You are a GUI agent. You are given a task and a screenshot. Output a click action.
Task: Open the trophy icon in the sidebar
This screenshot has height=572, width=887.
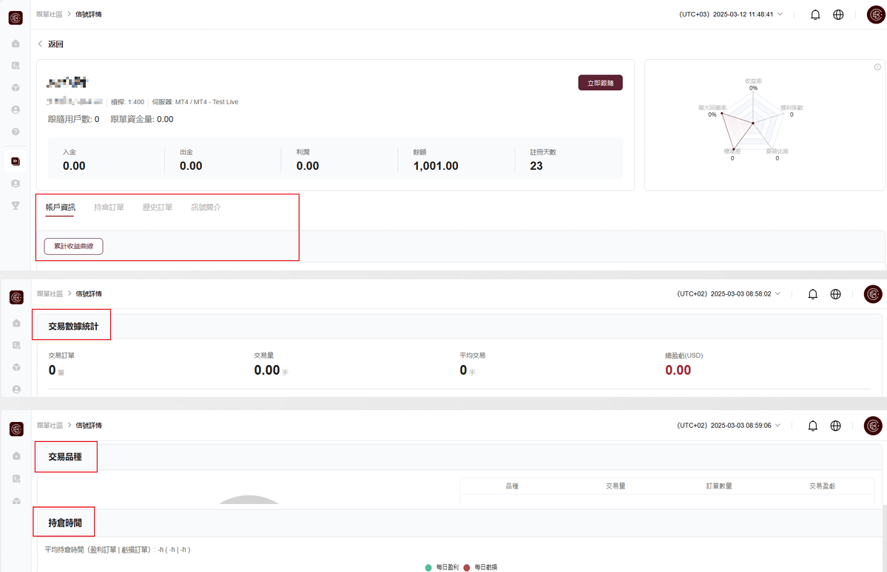click(x=16, y=205)
